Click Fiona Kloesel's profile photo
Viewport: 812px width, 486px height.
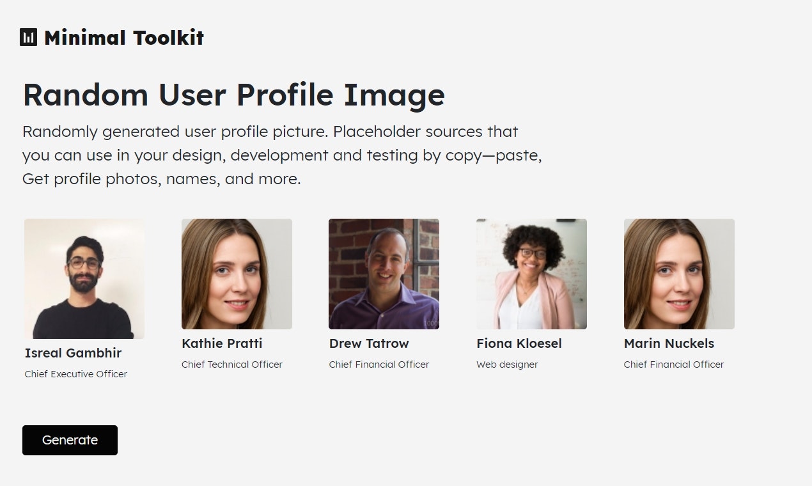pyautogui.click(x=531, y=274)
